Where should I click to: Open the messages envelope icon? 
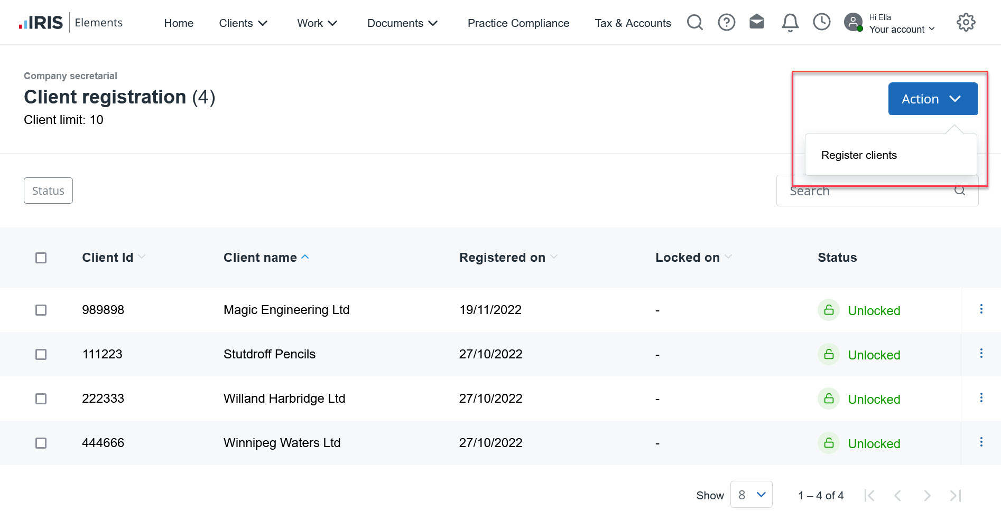[757, 22]
